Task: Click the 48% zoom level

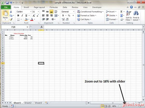Action: pyautogui.click(x=114, y=106)
